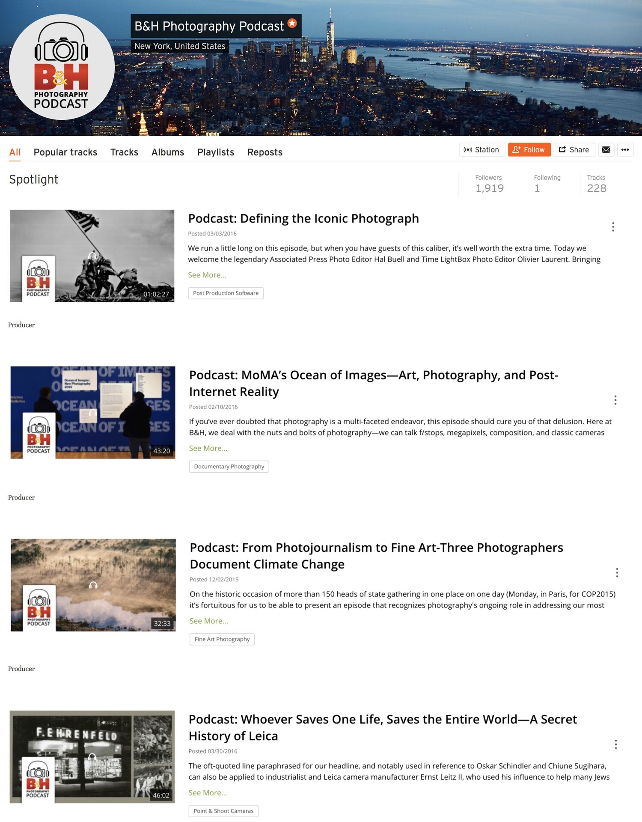Viewport: 642px width, 822px height.
Task: Click Producer label under MoMA episode
Action: (x=21, y=497)
